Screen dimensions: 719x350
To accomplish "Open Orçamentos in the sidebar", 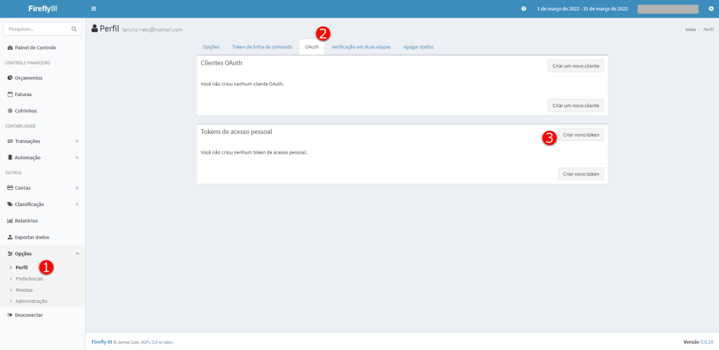I will pos(28,78).
